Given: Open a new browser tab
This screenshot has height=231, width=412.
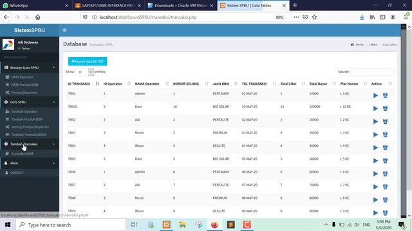Looking at the screenshot, I should tap(295, 5).
